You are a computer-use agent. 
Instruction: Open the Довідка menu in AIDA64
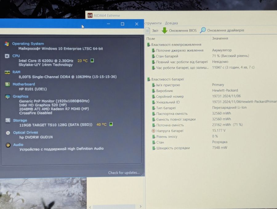(x=171, y=23)
